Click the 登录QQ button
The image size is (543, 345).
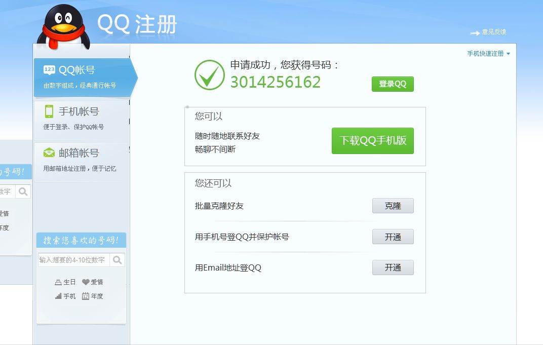[393, 84]
